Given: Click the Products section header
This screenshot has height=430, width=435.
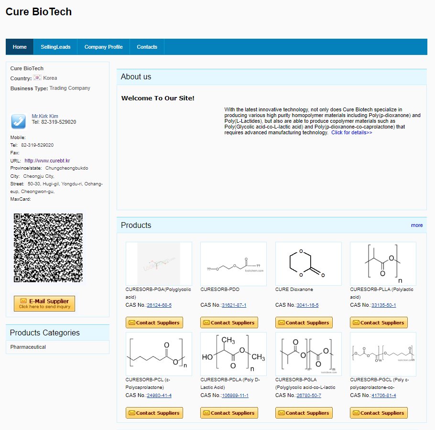Looking at the screenshot, I should (x=272, y=225).
